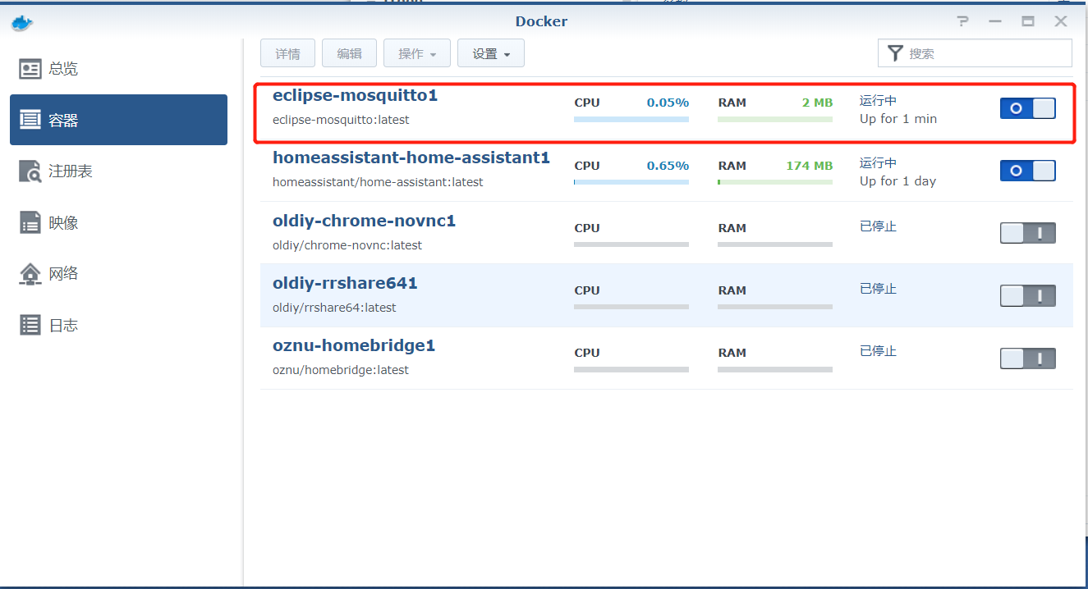Select the oldiy-chrome-novnc1 container name
This screenshot has height=589, width=1088.
364,221
